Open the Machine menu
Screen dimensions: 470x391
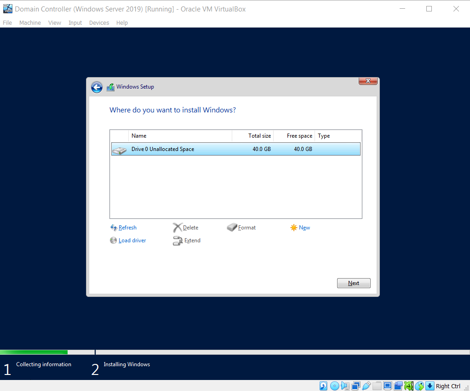coord(30,22)
